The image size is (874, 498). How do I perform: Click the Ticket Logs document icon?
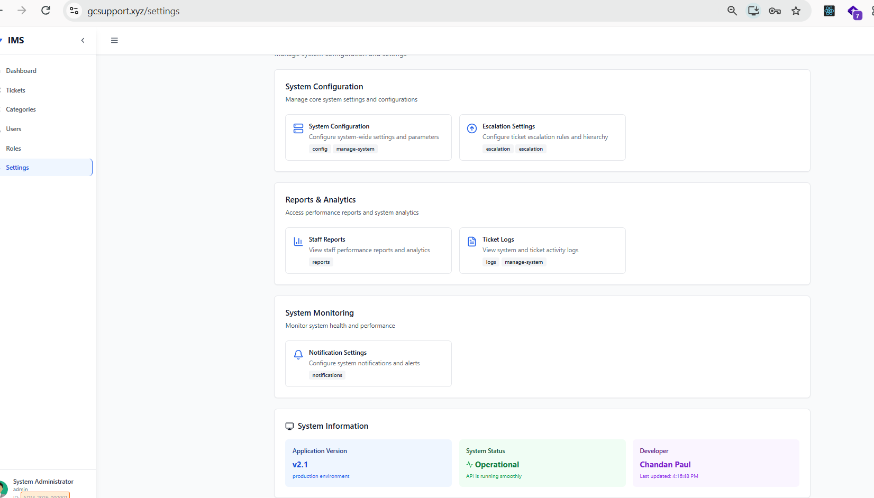click(472, 242)
